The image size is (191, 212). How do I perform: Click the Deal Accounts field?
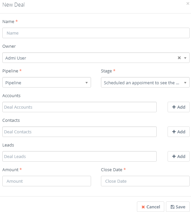coord(80,107)
